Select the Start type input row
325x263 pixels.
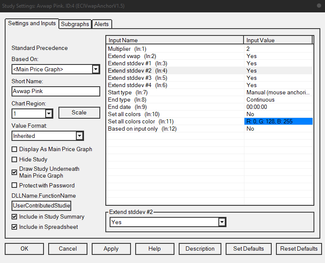pos(175,93)
